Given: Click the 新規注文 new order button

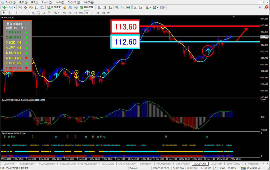Looking at the screenshot, I should 54,7.
